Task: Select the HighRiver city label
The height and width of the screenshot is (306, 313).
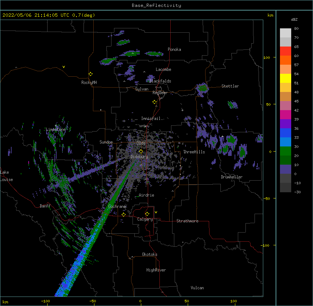Action: 156,270
